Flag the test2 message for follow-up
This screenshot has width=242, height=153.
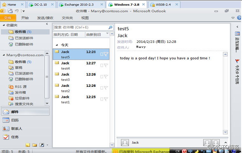(x=106, y=88)
